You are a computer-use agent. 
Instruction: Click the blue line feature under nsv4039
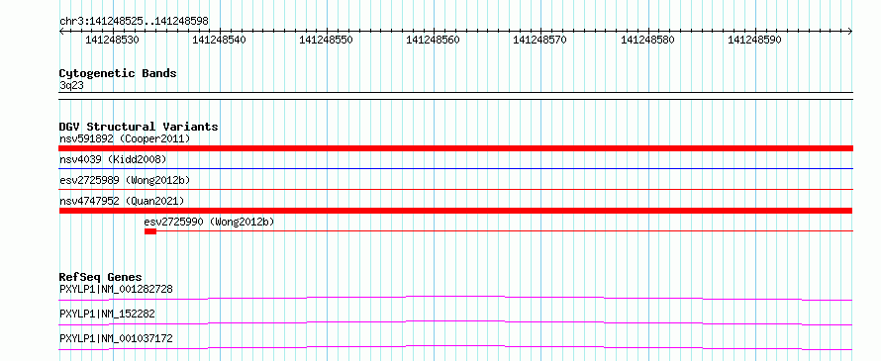coord(455,168)
